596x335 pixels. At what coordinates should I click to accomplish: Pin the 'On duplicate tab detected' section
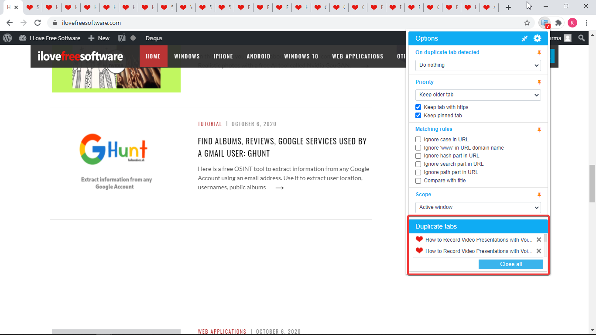coord(539,52)
